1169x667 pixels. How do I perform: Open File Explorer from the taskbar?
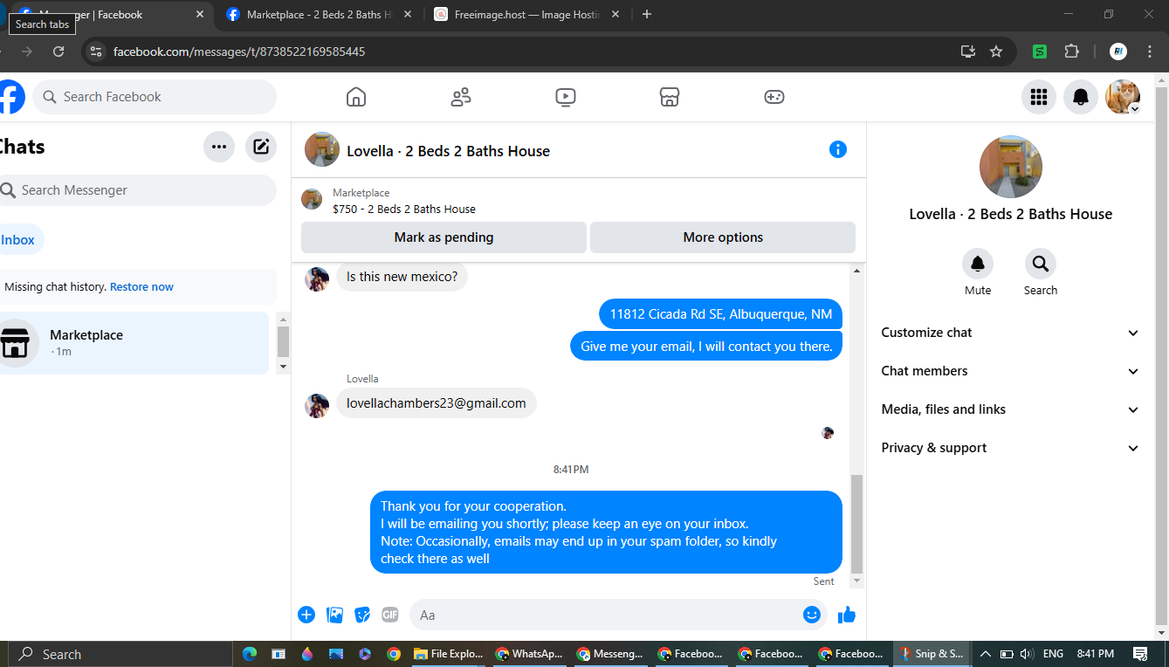(x=449, y=654)
